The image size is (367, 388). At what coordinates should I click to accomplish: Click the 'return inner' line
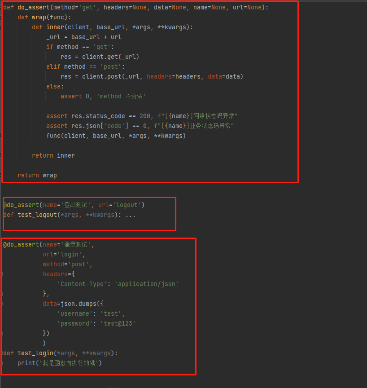(x=53, y=156)
